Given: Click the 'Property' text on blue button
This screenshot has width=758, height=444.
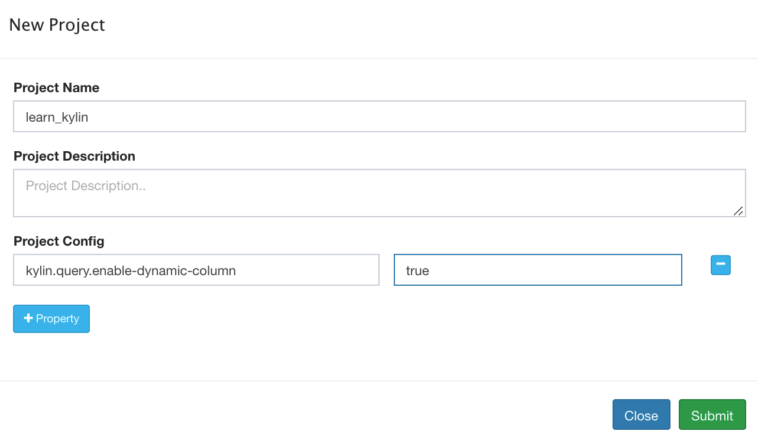Looking at the screenshot, I should point(57,319).
